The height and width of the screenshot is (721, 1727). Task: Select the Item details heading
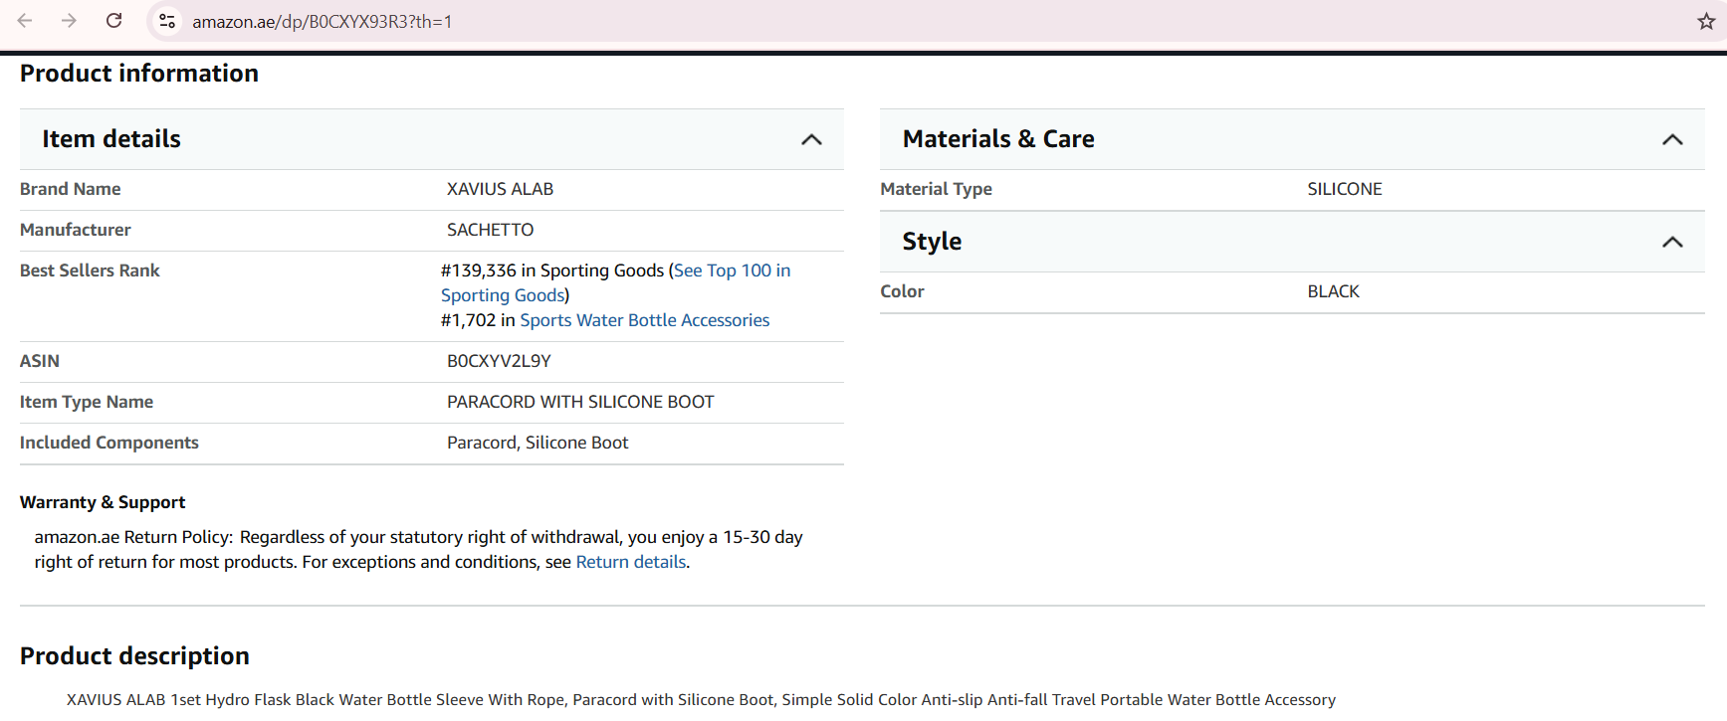111,139
